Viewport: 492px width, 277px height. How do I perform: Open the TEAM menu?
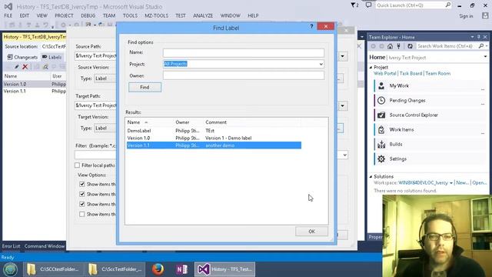tap(109, 15)
